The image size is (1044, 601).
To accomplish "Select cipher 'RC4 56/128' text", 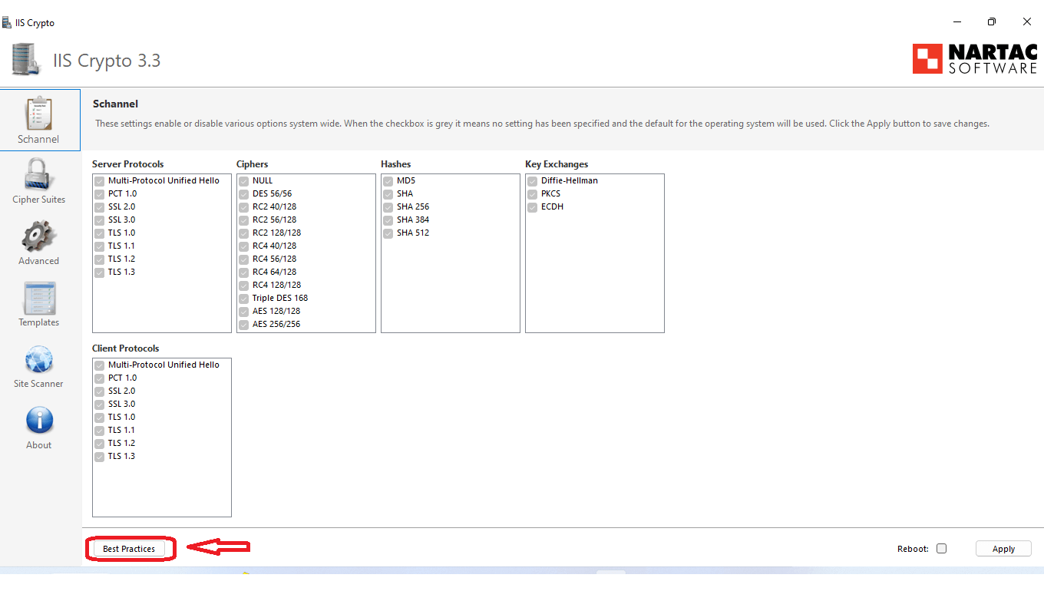I will click(x=274, y=259).
